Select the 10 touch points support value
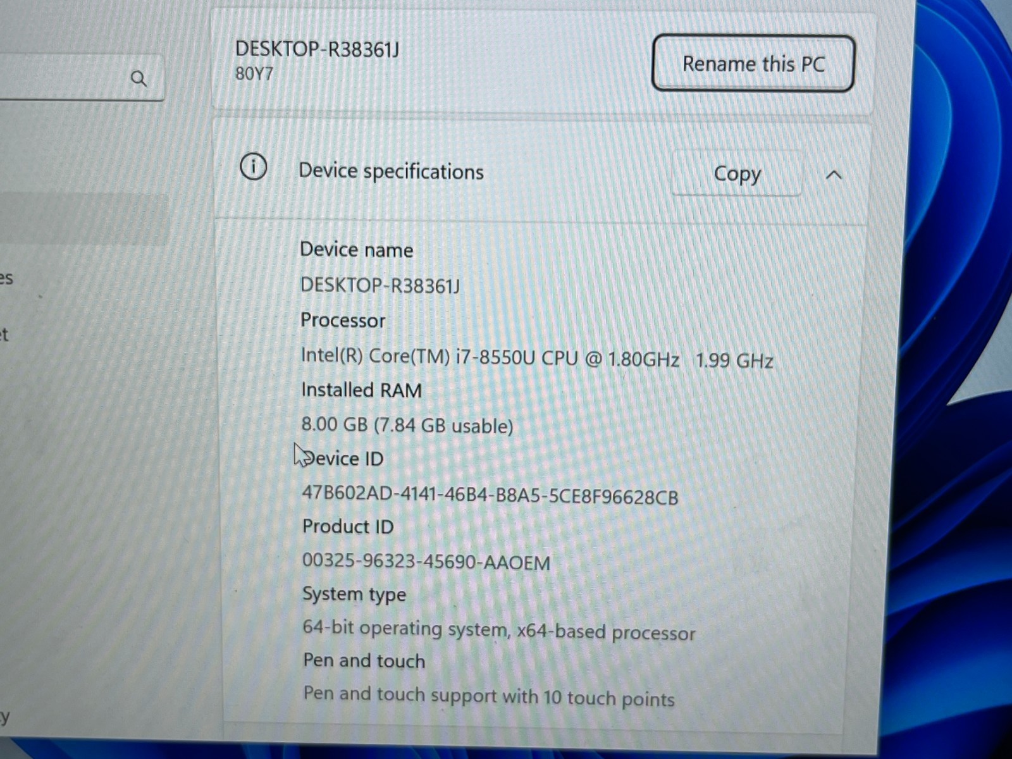This screenshot has width=1012, height=759. [x=489, y=696]
